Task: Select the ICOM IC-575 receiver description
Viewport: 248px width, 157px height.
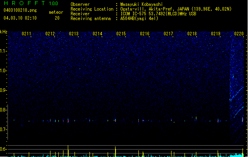Action: click(158, 14)
